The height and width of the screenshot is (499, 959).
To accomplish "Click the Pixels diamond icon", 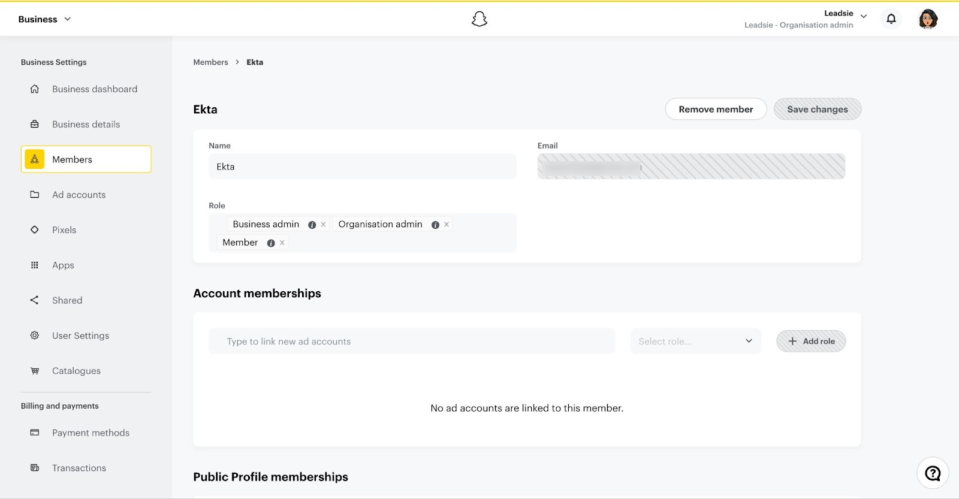I will tap(35, 230).
